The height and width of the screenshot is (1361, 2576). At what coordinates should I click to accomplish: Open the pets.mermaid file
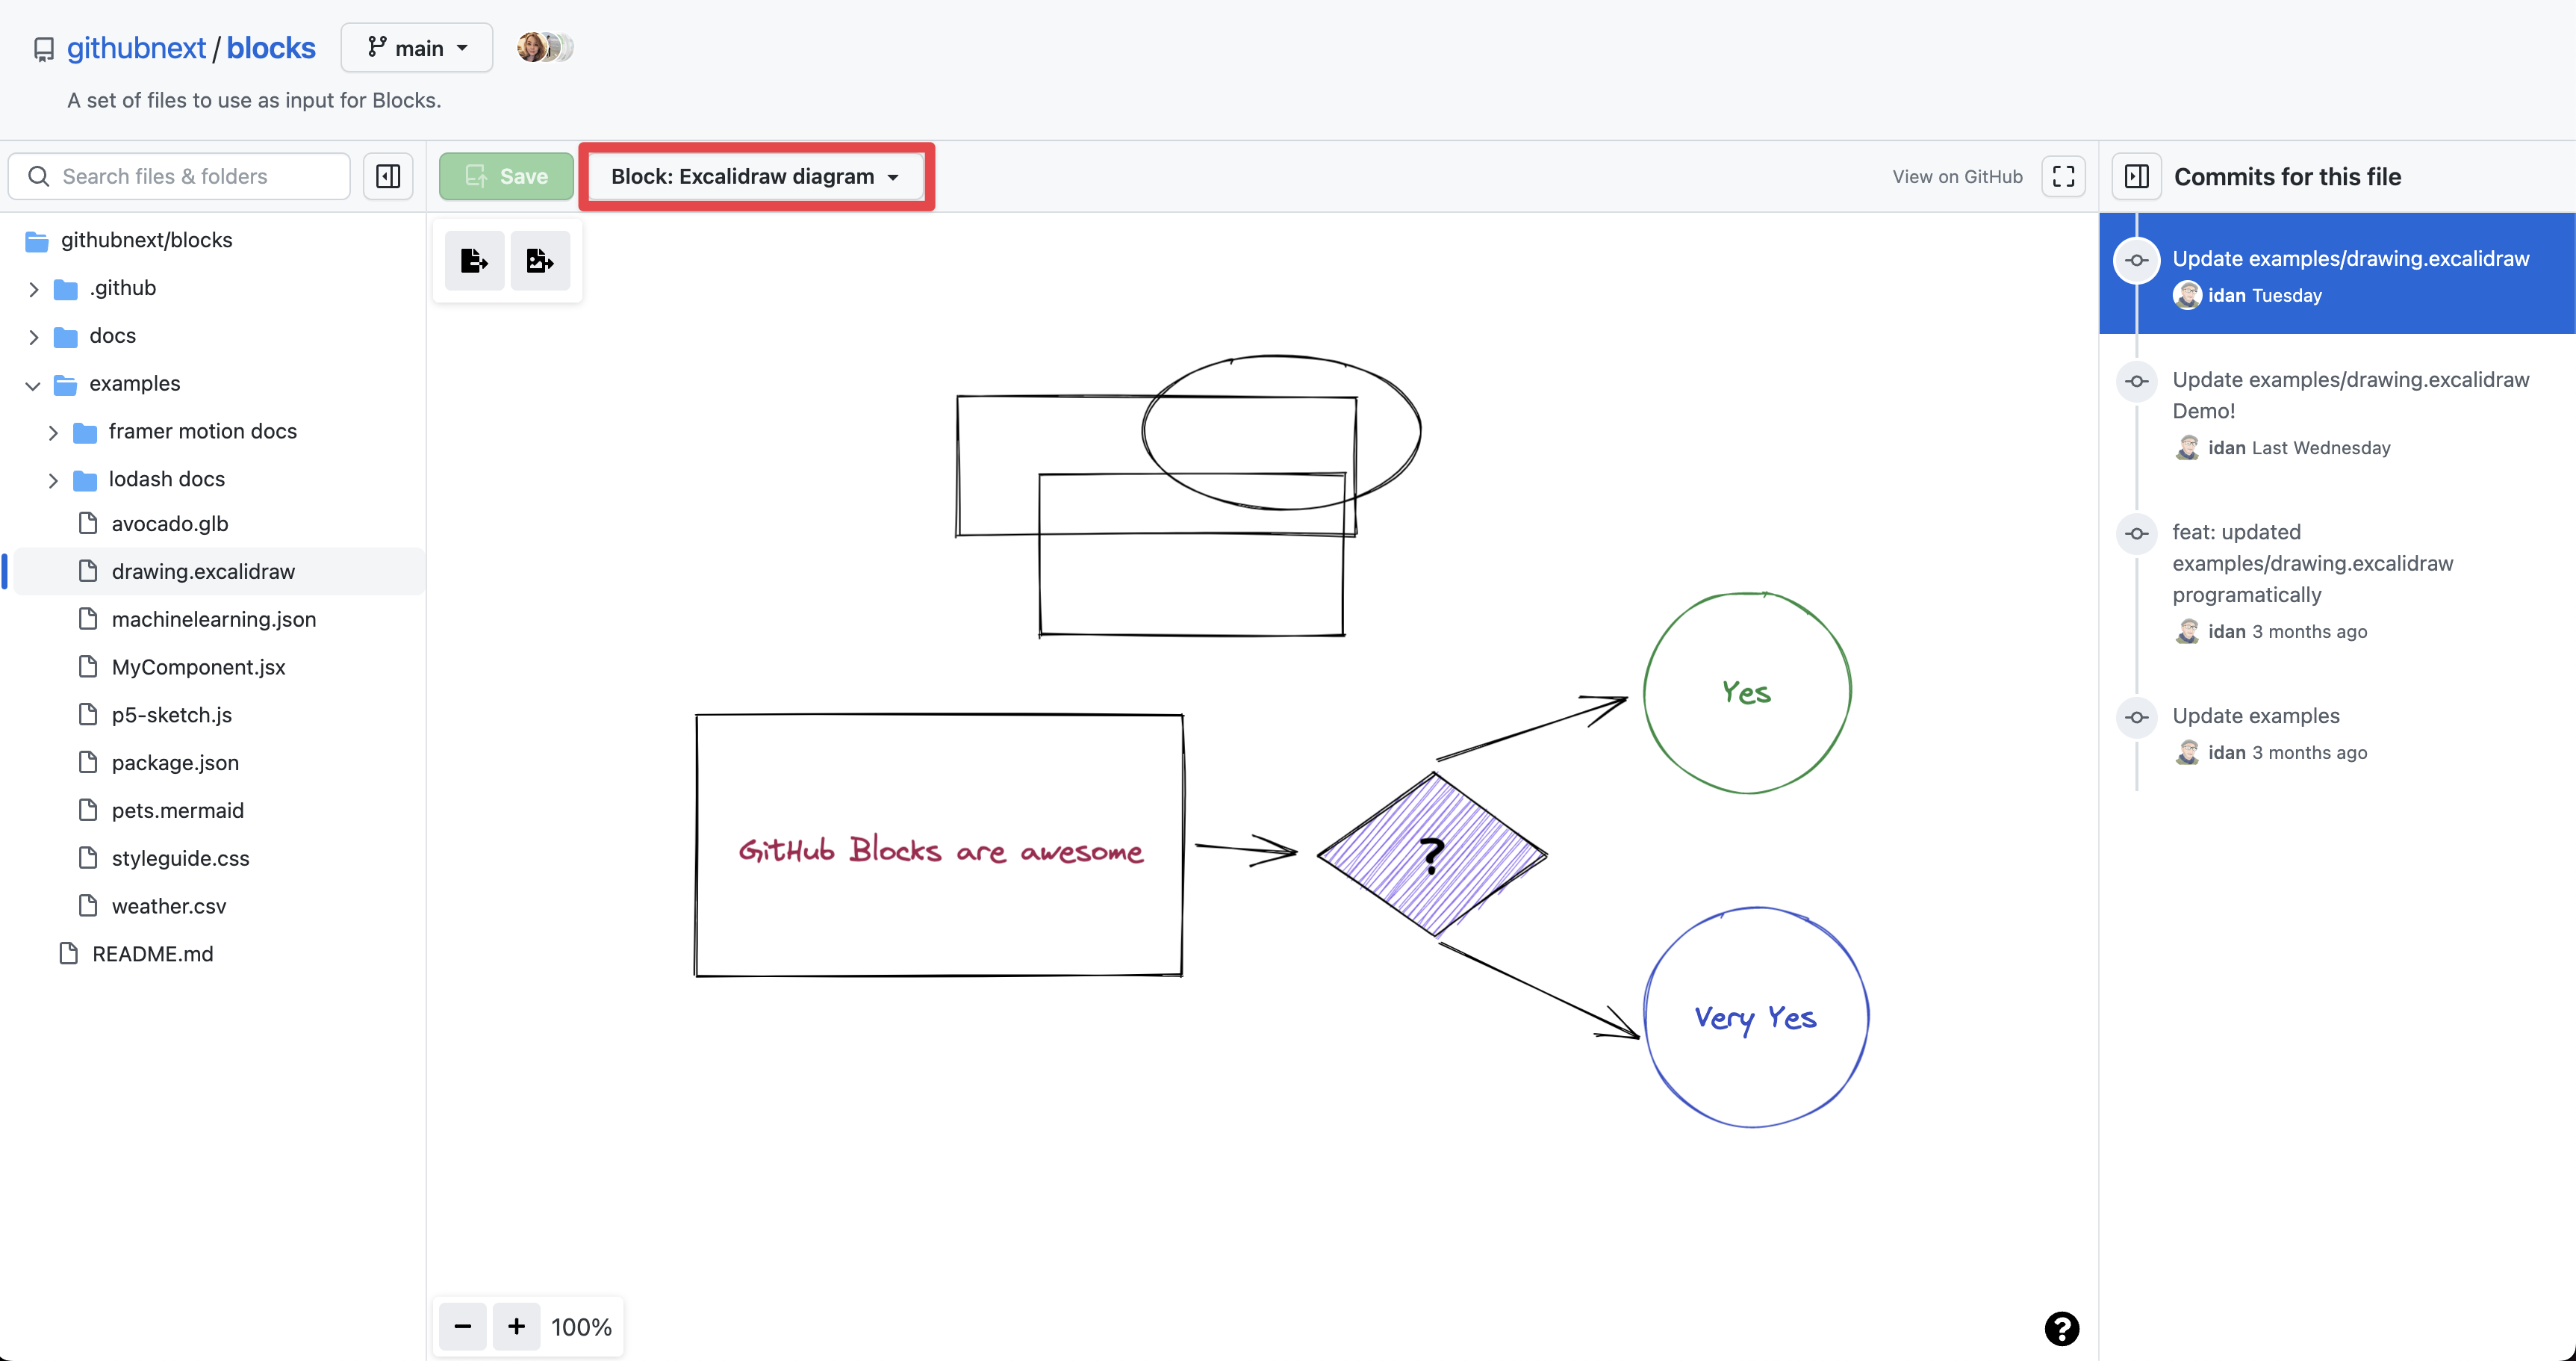(x=177, y=810)
